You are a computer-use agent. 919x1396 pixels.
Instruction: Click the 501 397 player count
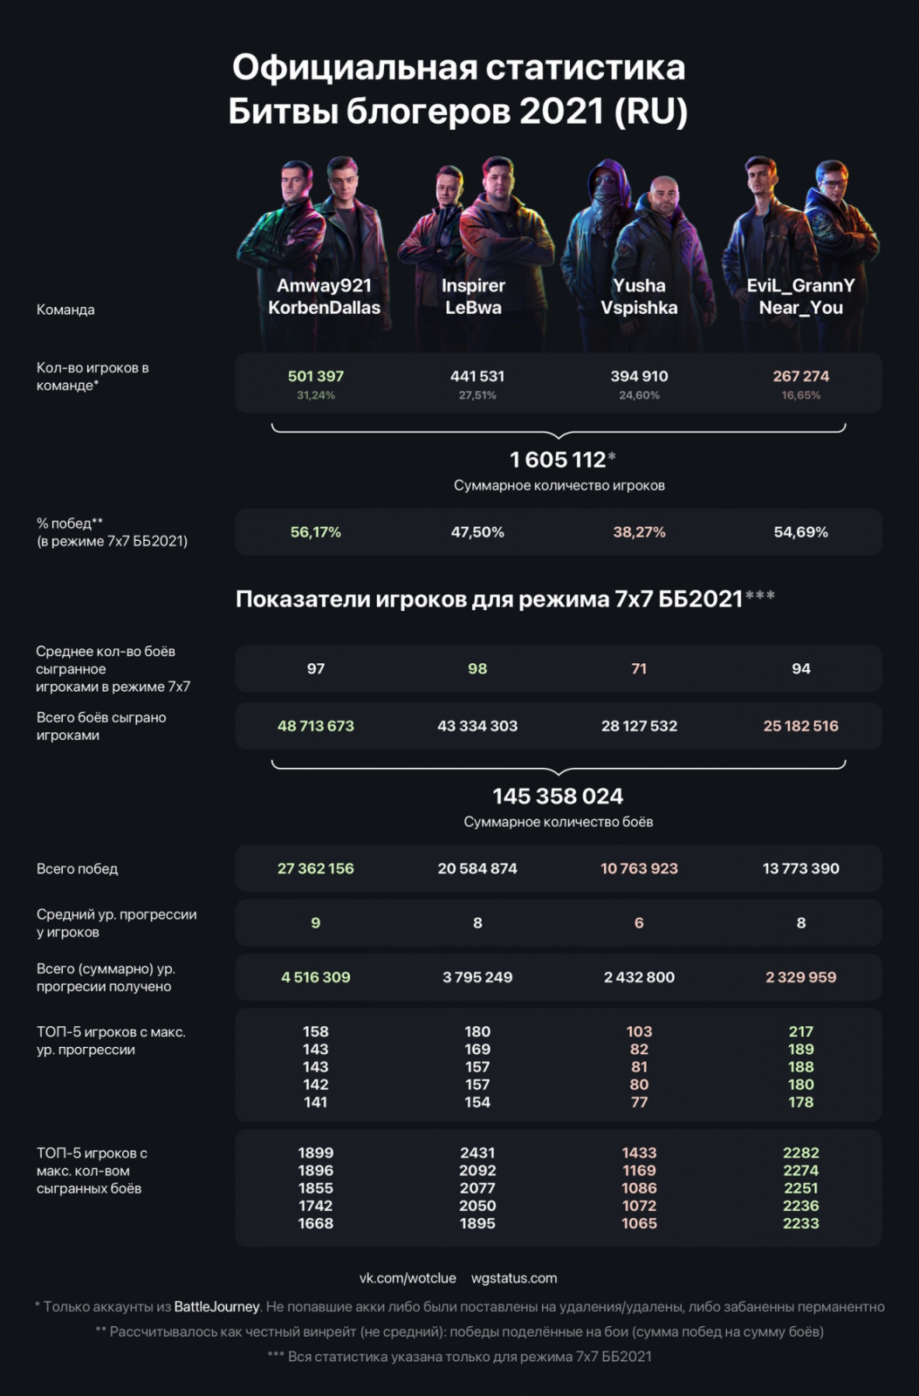316,376
